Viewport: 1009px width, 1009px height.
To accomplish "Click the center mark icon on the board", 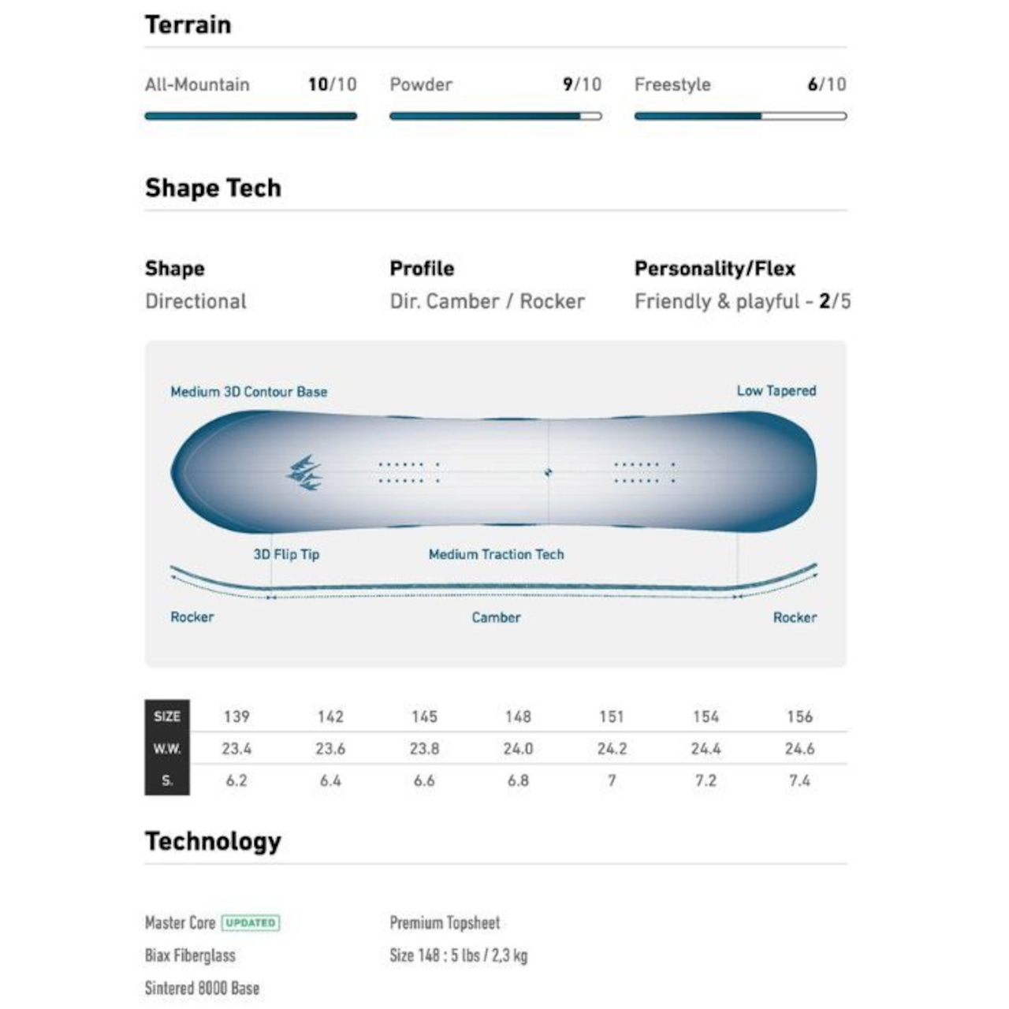I will (548, 472).
